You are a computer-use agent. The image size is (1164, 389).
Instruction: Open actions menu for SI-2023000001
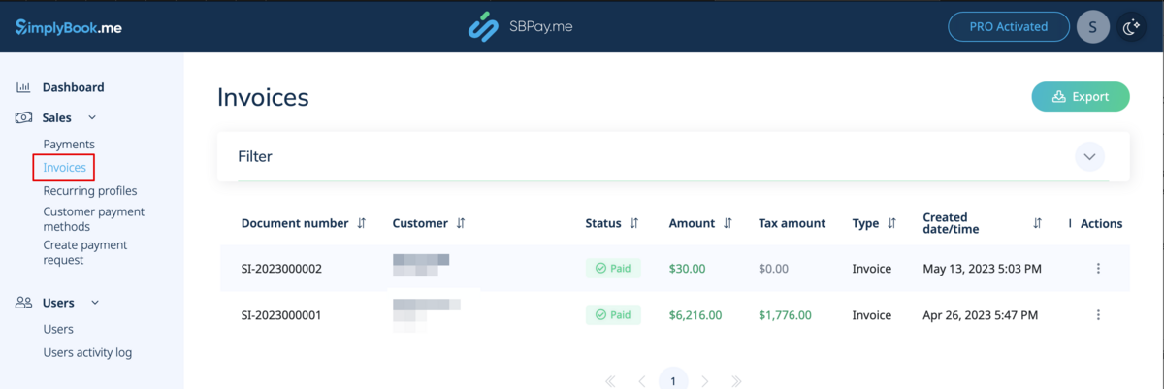point(1098,315)
